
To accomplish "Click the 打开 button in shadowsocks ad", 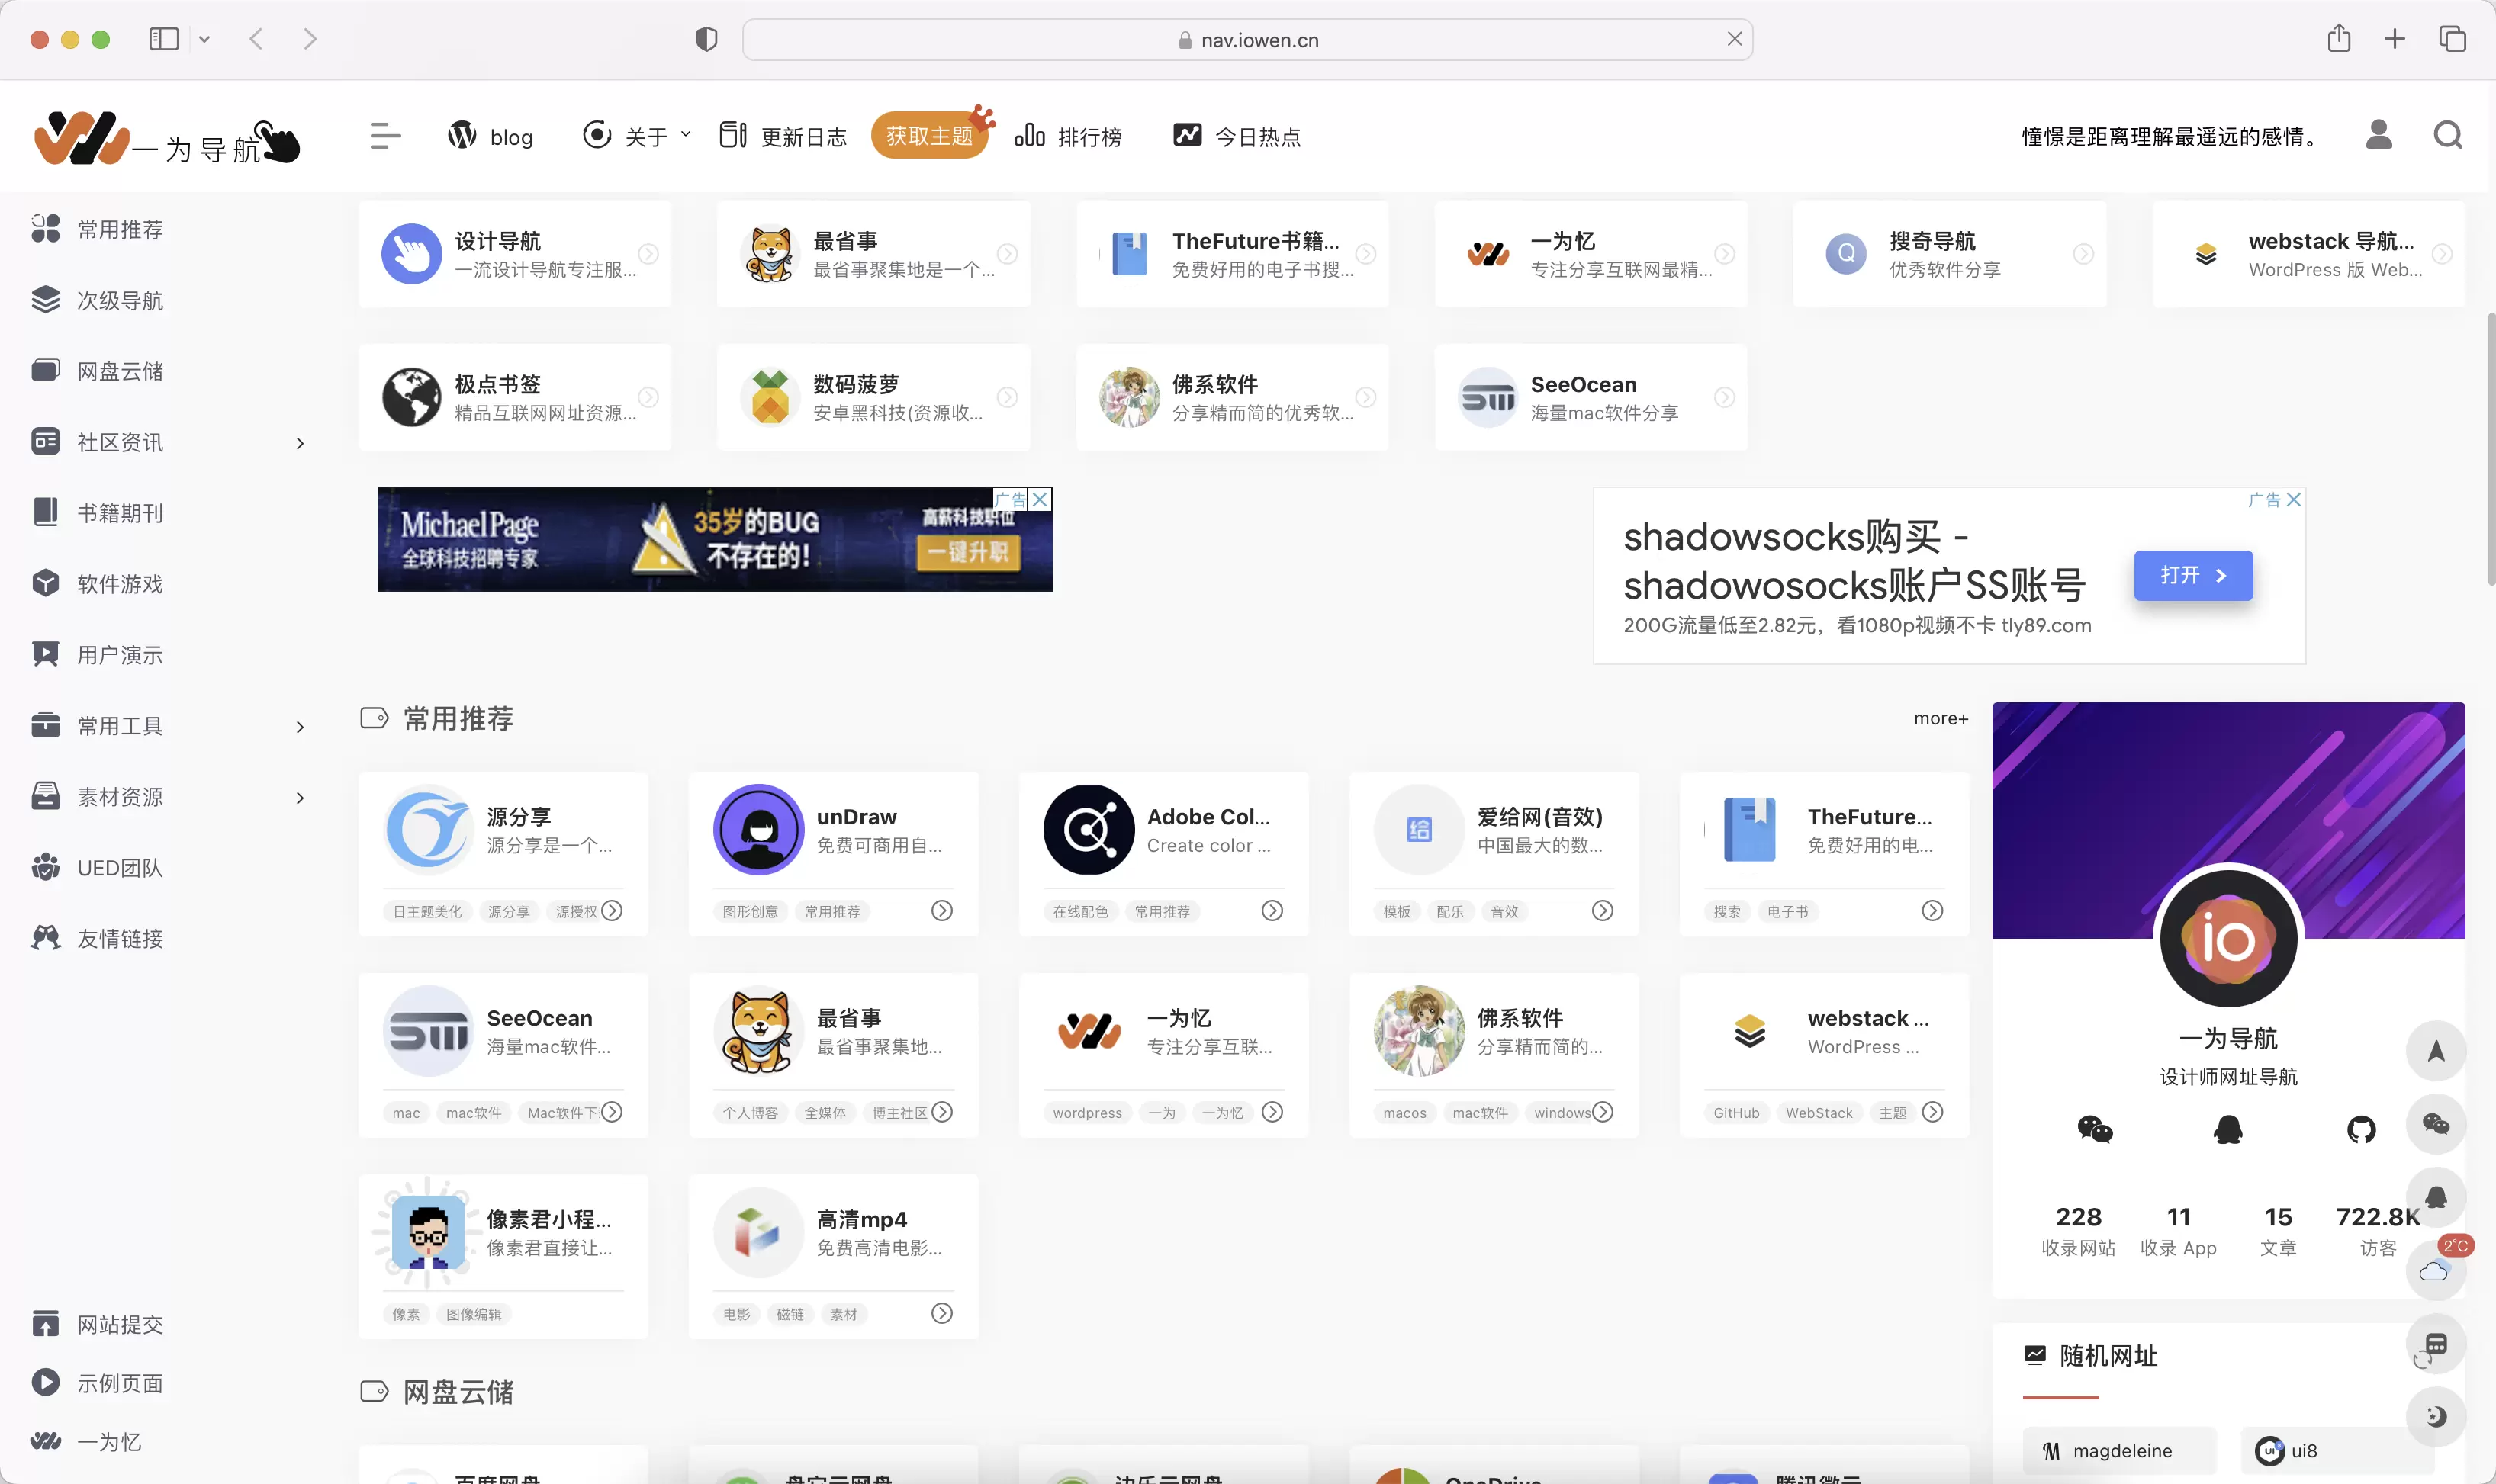I will coord(2193,575).
